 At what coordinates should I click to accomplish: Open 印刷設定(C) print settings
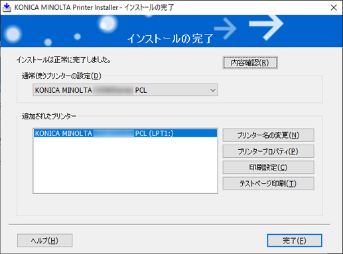[x=268, y=167]
